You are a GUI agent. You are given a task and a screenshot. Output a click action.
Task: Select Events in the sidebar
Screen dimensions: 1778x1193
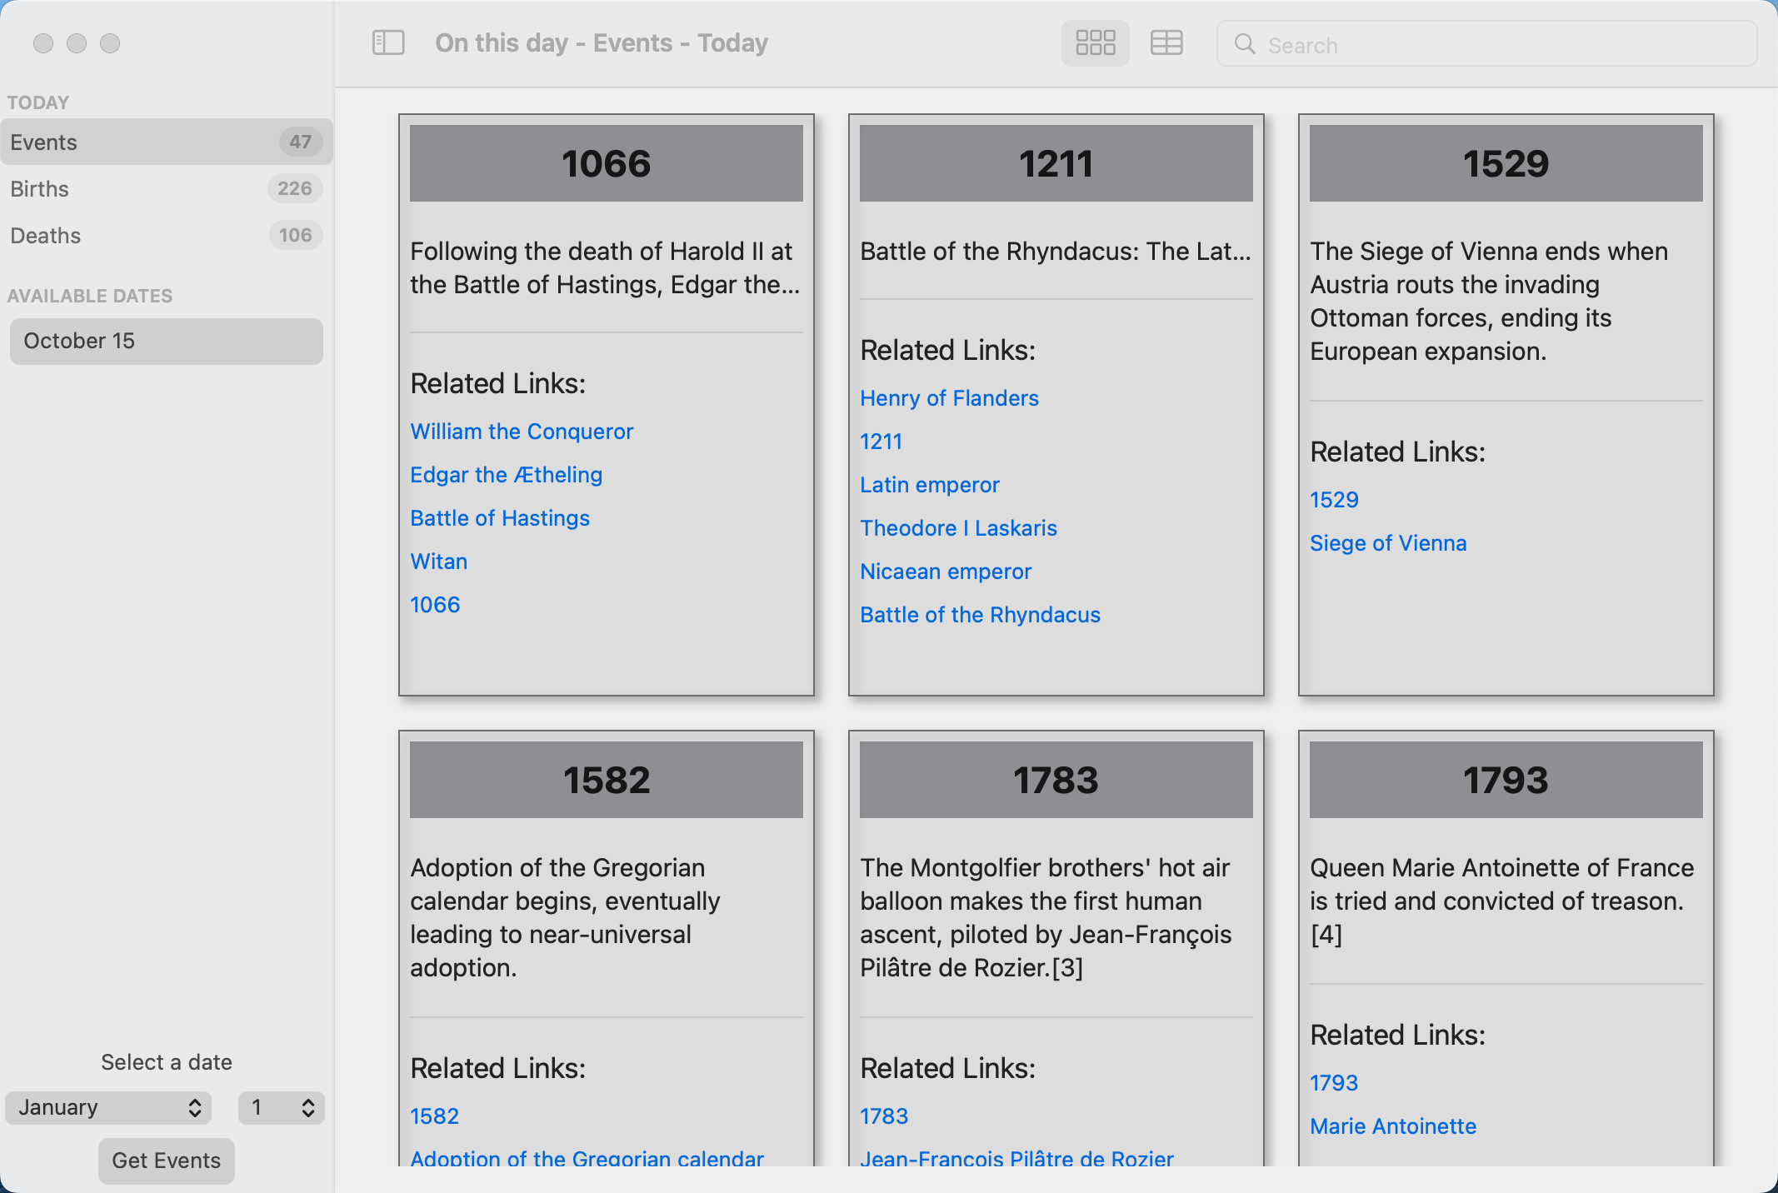[x=167, y=142]
